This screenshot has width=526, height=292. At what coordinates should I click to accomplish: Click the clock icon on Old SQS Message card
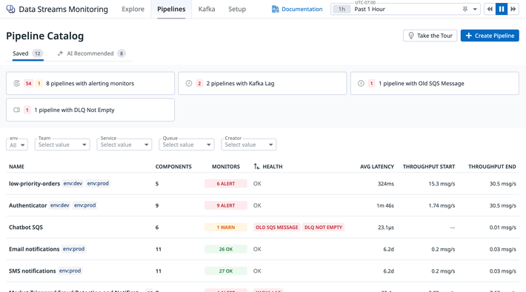pos(361,83)
